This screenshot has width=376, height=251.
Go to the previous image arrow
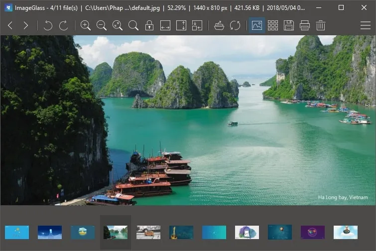click(10, 25)
